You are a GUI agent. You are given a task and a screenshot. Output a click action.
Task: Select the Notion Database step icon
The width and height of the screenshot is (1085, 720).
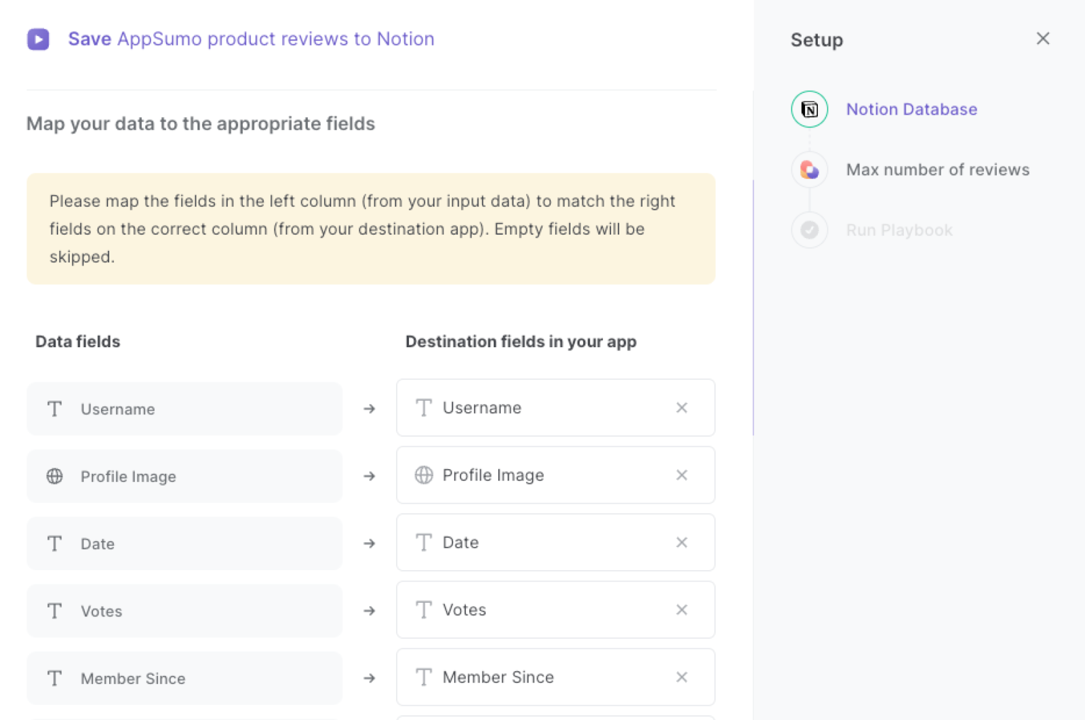[809, 108]
